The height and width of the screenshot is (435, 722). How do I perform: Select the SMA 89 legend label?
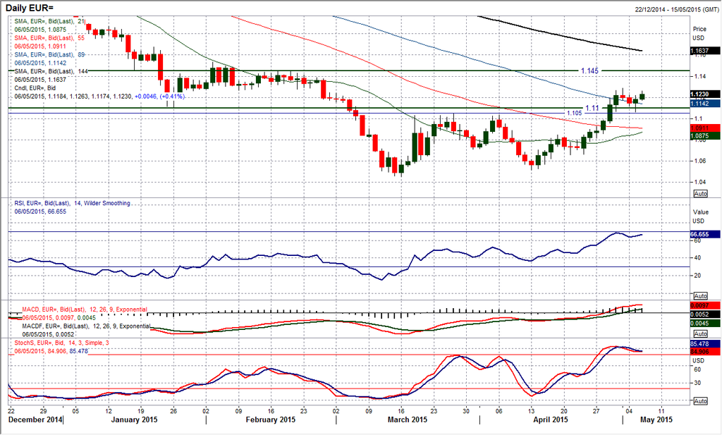click(50, 54)
